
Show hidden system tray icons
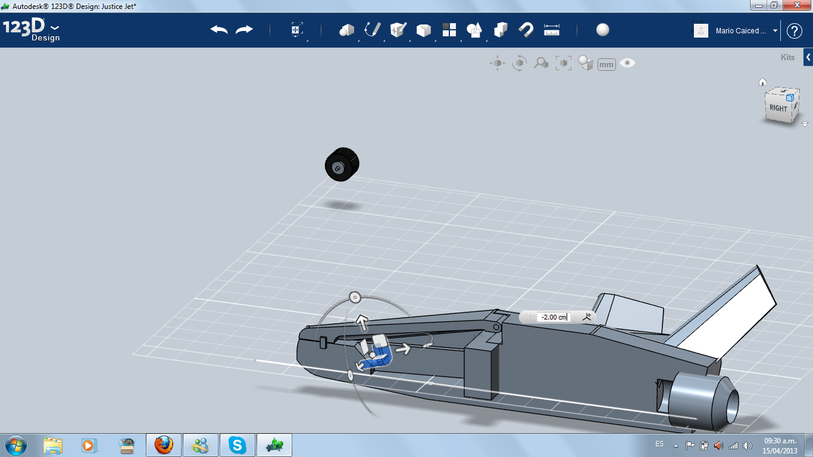[676, 445]
